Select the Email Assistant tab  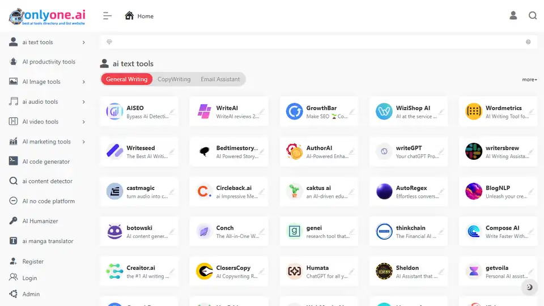pos(220,79)
